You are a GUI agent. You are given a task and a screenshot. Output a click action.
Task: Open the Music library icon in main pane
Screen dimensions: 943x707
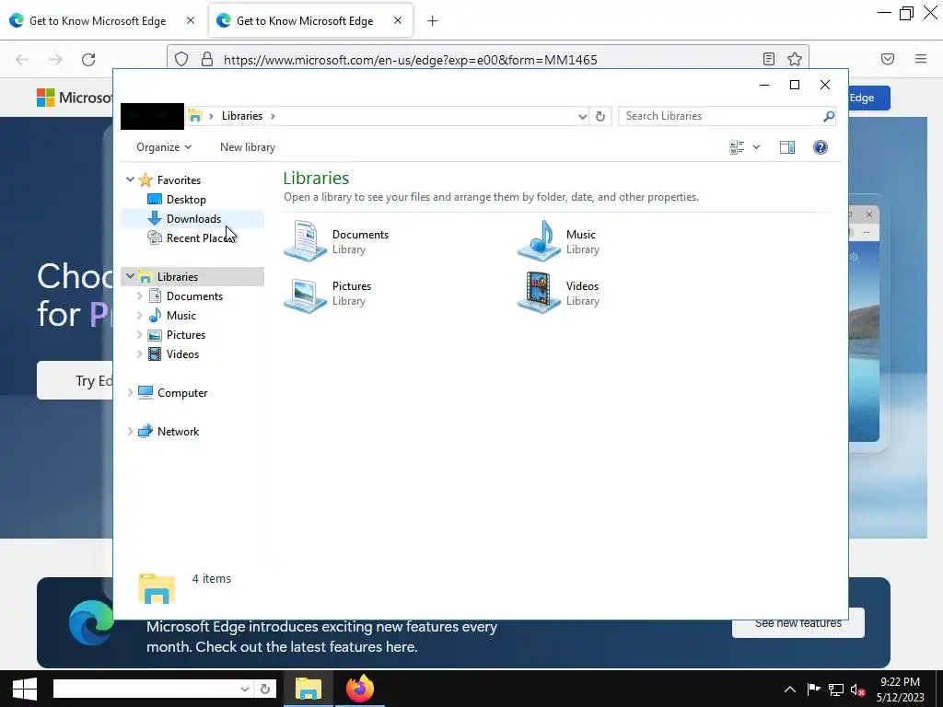point(539,241)
